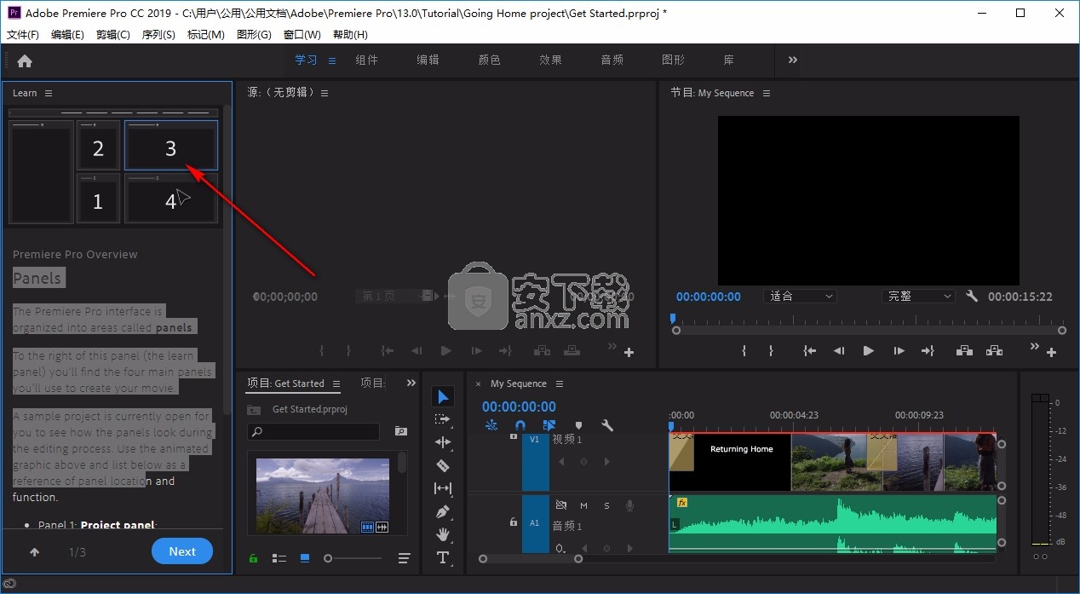
Task: Go to Out point in Program monitor
Action: 928,351
